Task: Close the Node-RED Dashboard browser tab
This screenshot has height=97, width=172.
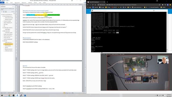Action: (104, 2)
